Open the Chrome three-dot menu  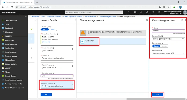[x=185, y=7]
